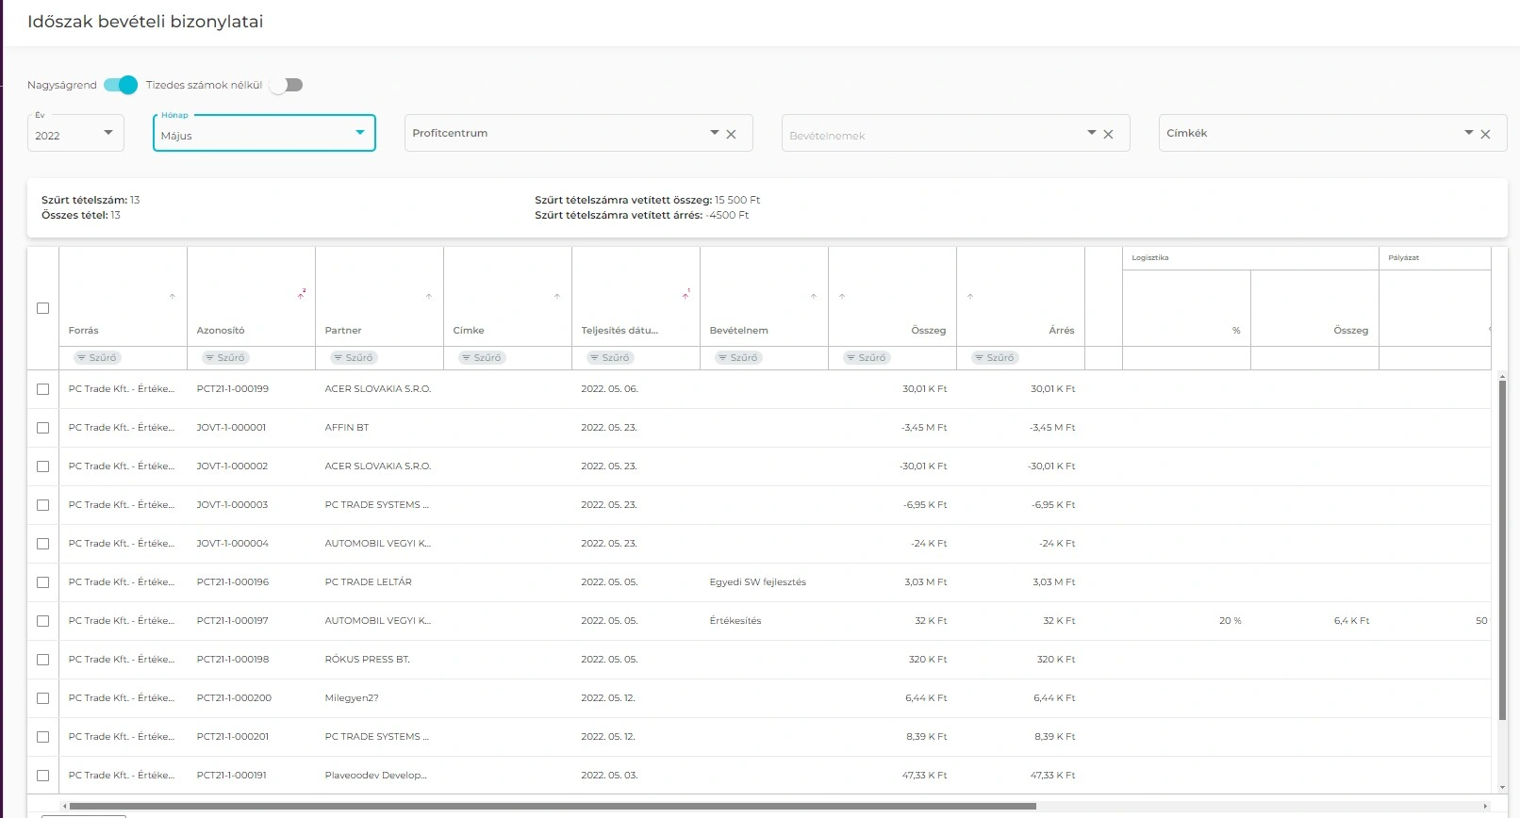Tick the checkbox for row JOVT-1-000001
1520x818 pixels.
coord(42,428)
